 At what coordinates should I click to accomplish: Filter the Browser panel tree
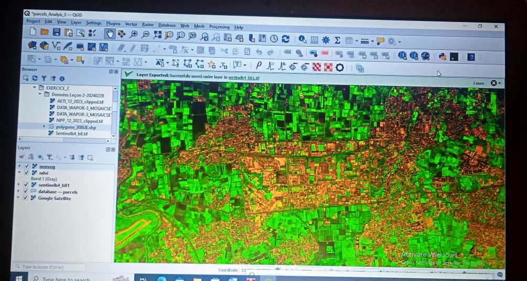pyautogui.click(x=44, y=78)
